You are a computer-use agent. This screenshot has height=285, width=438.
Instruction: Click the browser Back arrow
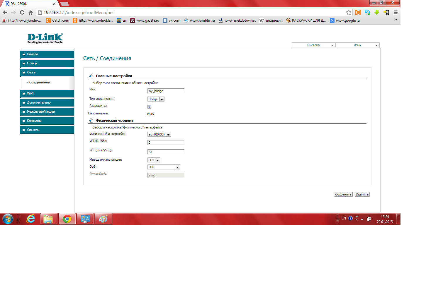(5, 12)
